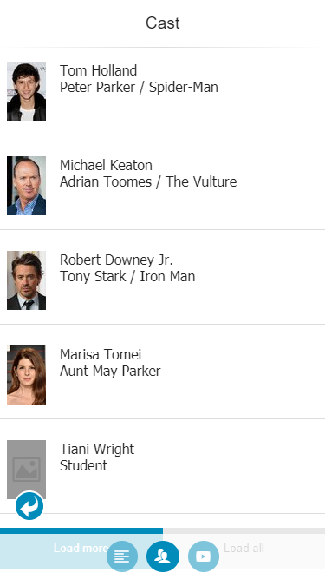Click the Cast heading
The width and height of the screenshot is (325, 579).
(163, 23)
